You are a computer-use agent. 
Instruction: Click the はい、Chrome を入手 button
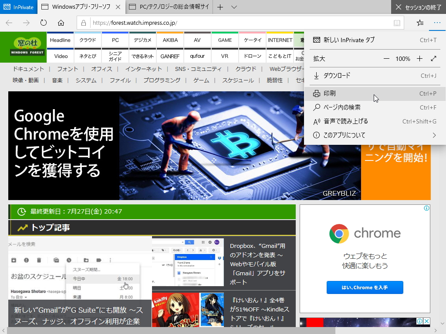tap(365, 287)
